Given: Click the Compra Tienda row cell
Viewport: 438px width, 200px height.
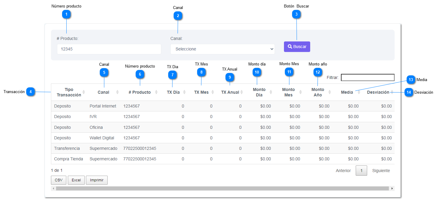Looking at the screenshot, I should 68,159.
